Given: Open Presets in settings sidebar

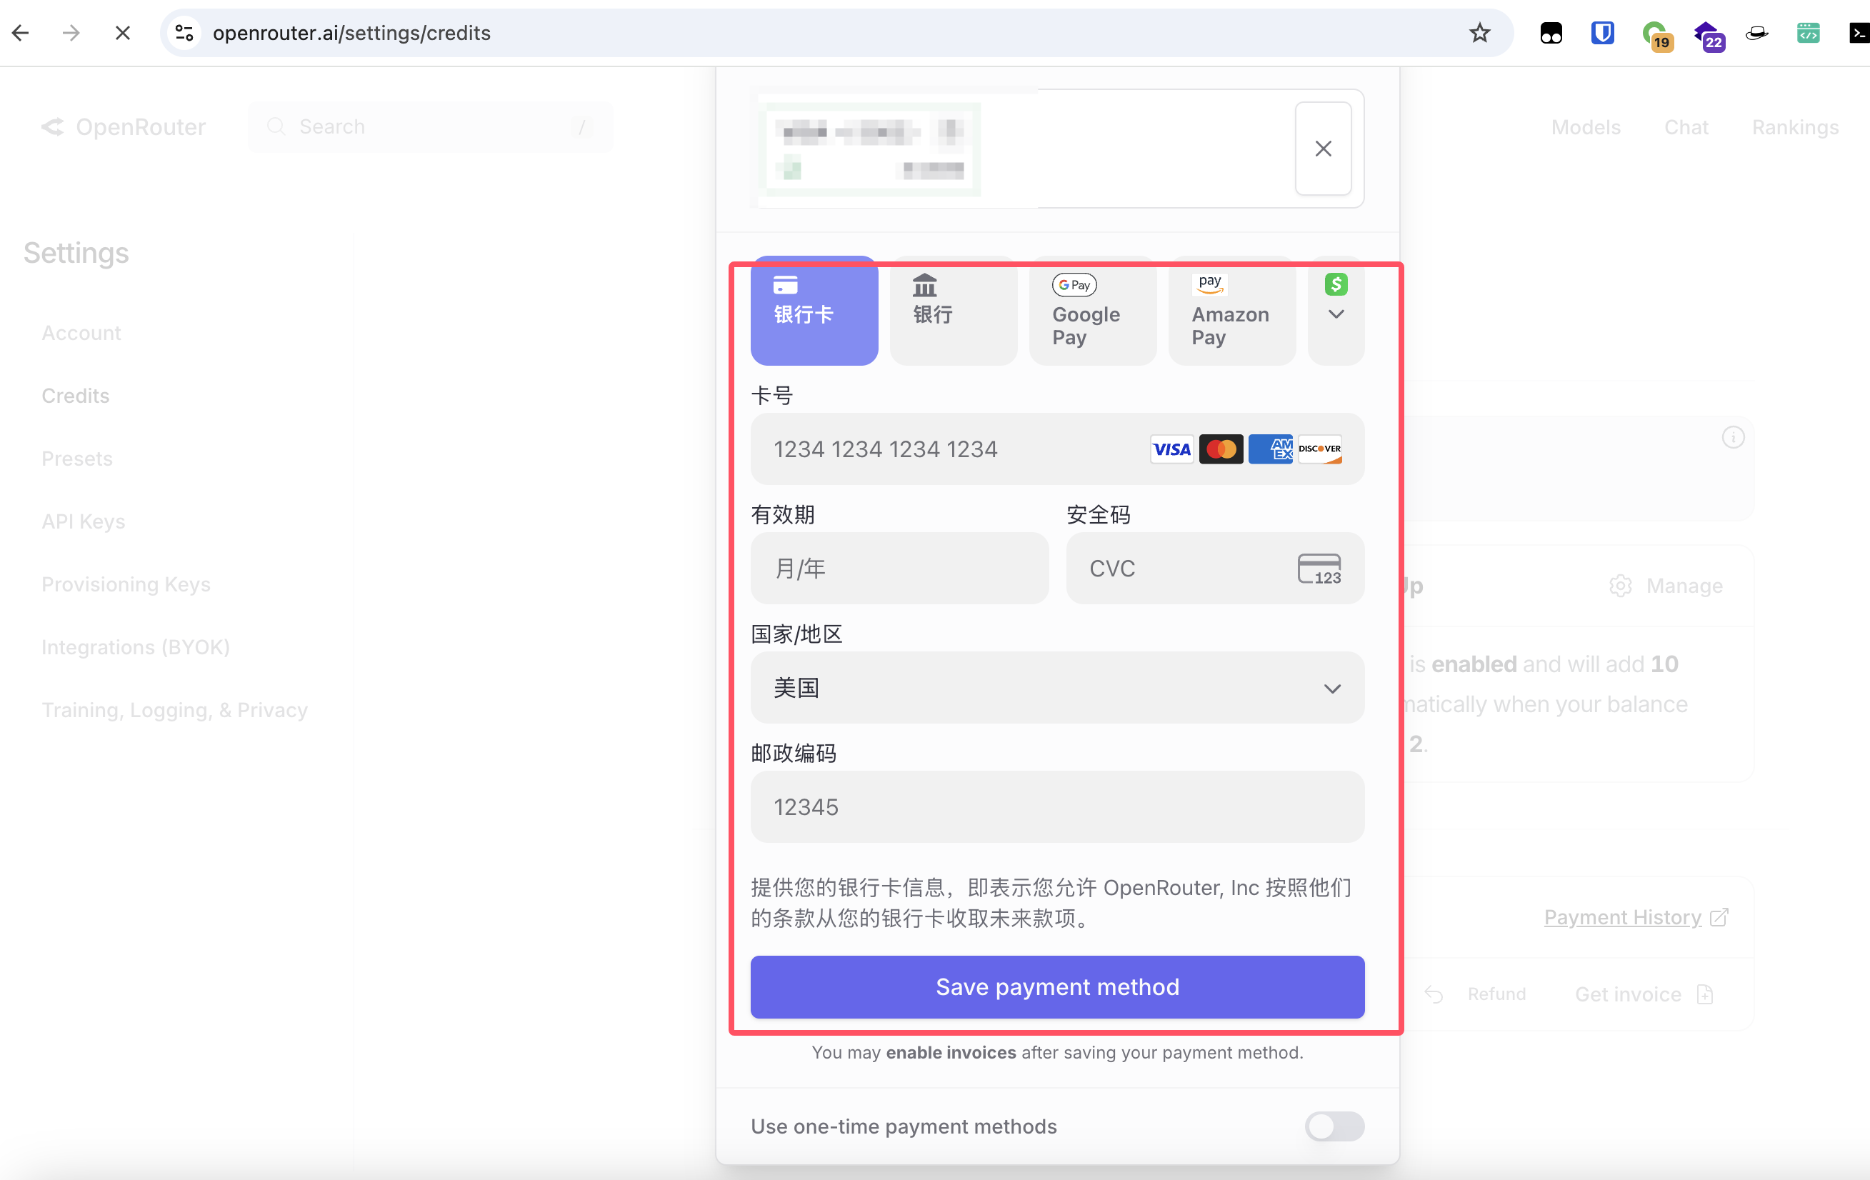Looking at the screenshot, I should pos(77,459).
